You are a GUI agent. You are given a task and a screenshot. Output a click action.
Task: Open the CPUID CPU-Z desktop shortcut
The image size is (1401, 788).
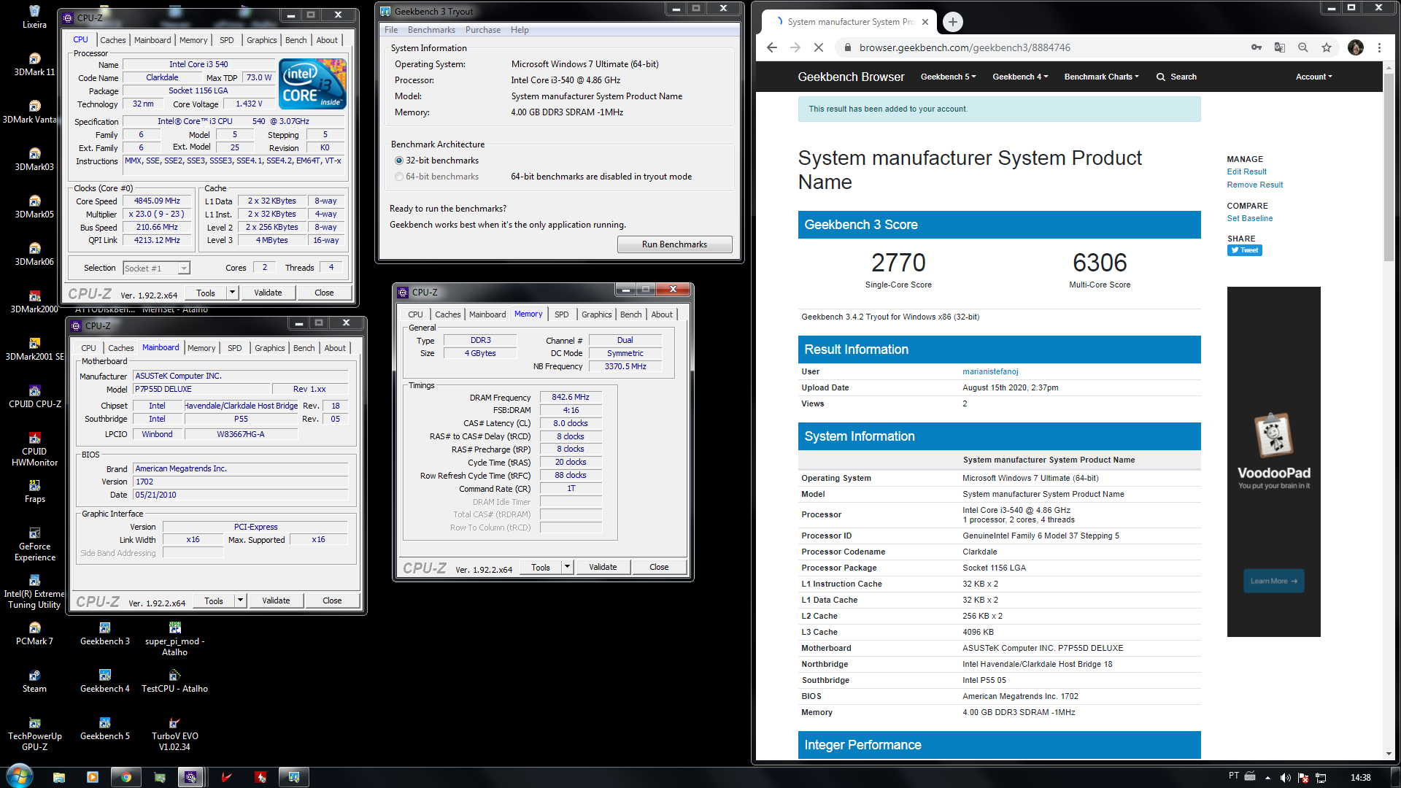point(34,396)
